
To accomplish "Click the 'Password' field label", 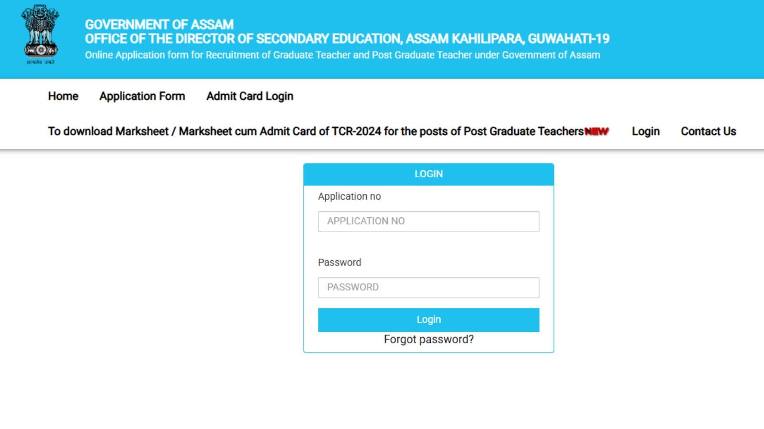I will coord(340,262).
